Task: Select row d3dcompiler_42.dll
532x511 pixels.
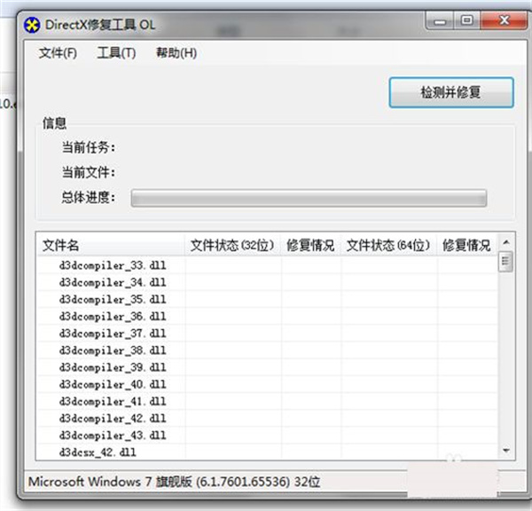Action: coord(267,418)
